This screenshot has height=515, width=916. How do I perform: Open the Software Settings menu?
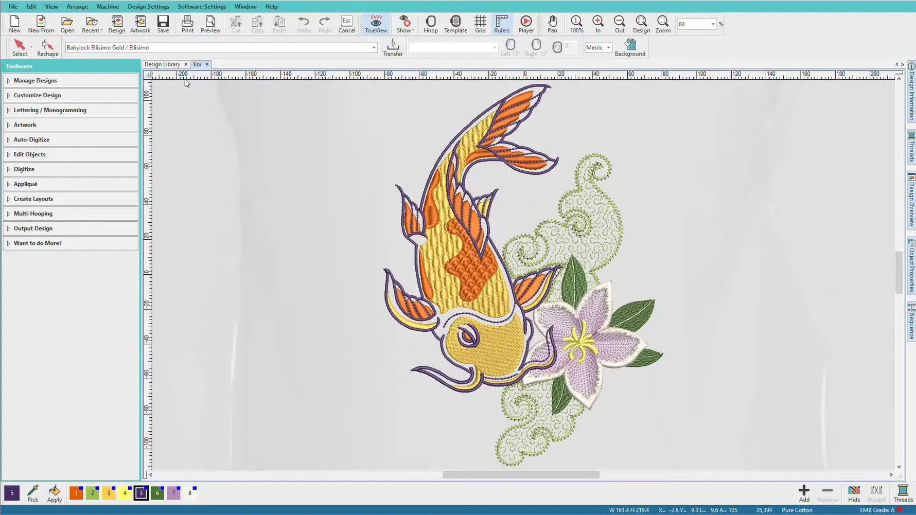point(202,7)
